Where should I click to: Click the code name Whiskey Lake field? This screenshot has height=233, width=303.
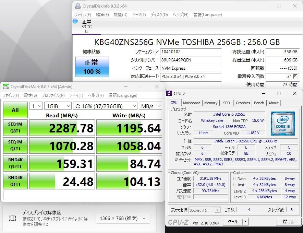(x=212, y=120)
